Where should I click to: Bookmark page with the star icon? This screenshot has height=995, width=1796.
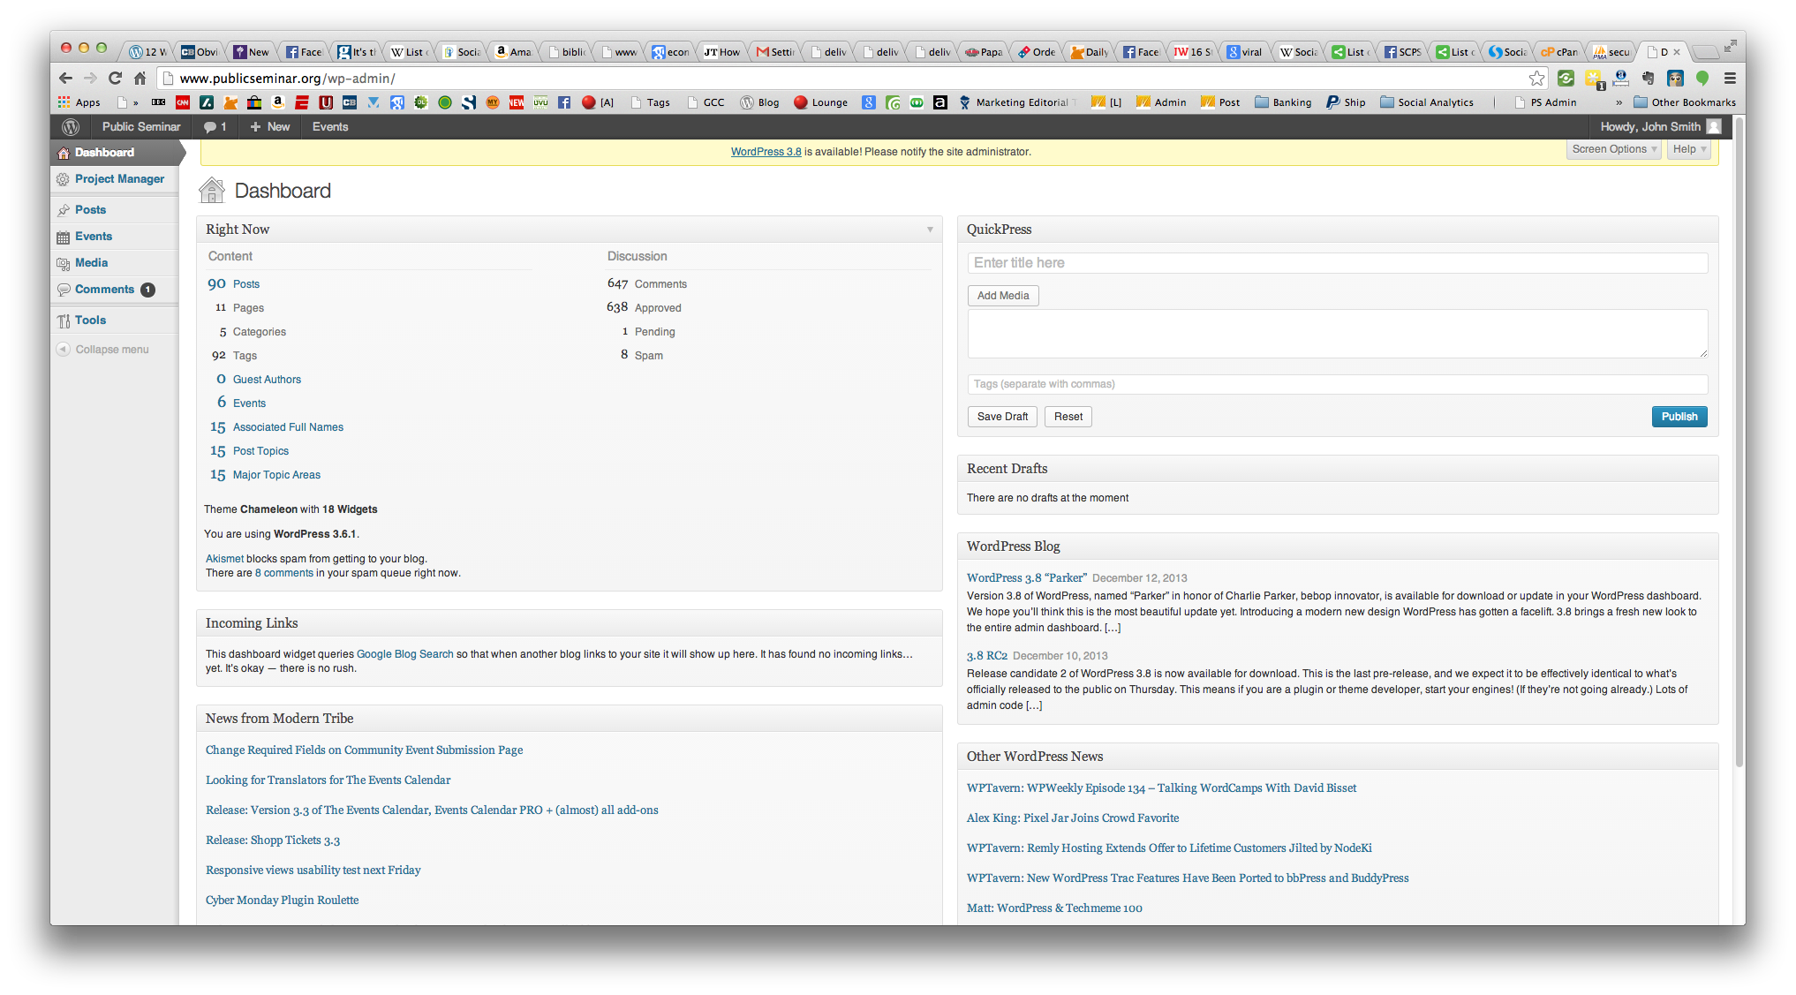point(1536,79)
